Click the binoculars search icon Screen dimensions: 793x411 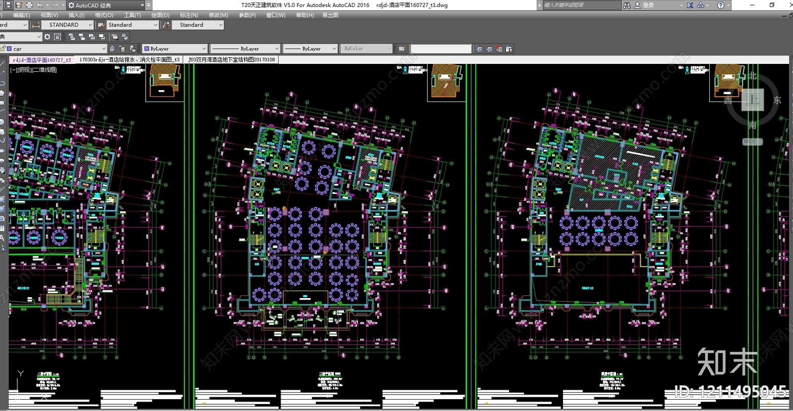click(x=627, y=5)
